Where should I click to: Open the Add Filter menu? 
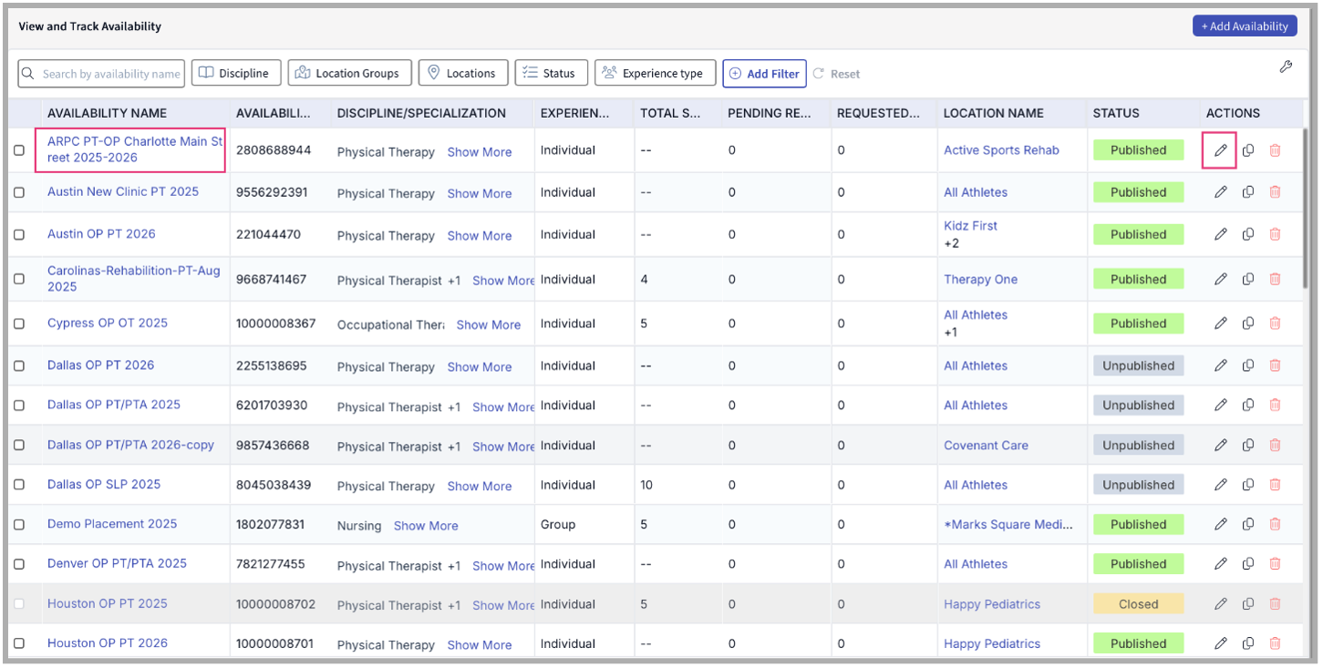[x=764, y=73]
